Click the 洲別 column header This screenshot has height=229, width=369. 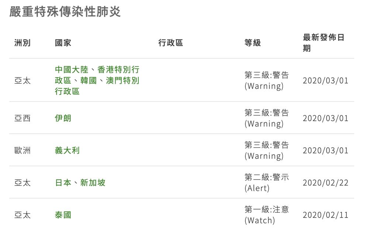pos(23,43)
